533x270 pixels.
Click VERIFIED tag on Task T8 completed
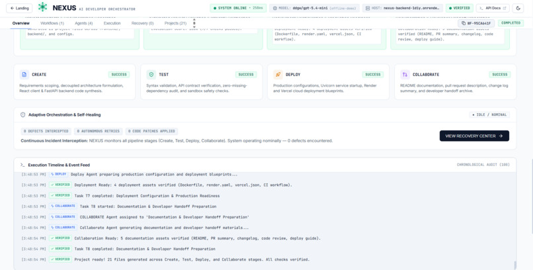coord(60,249)
